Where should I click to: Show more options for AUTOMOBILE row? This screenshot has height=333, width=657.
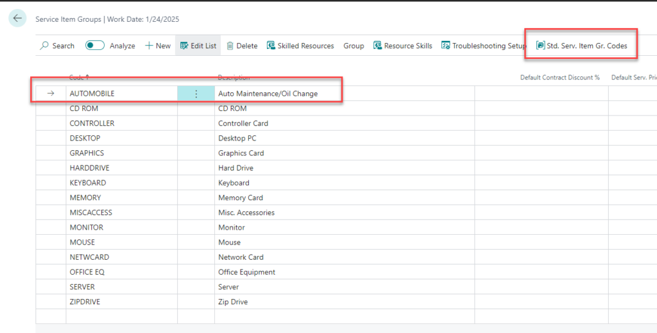[196, 94]
